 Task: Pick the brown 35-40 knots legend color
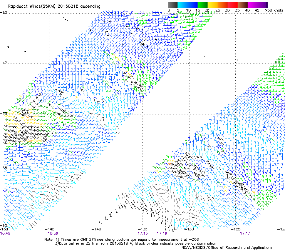243,5
